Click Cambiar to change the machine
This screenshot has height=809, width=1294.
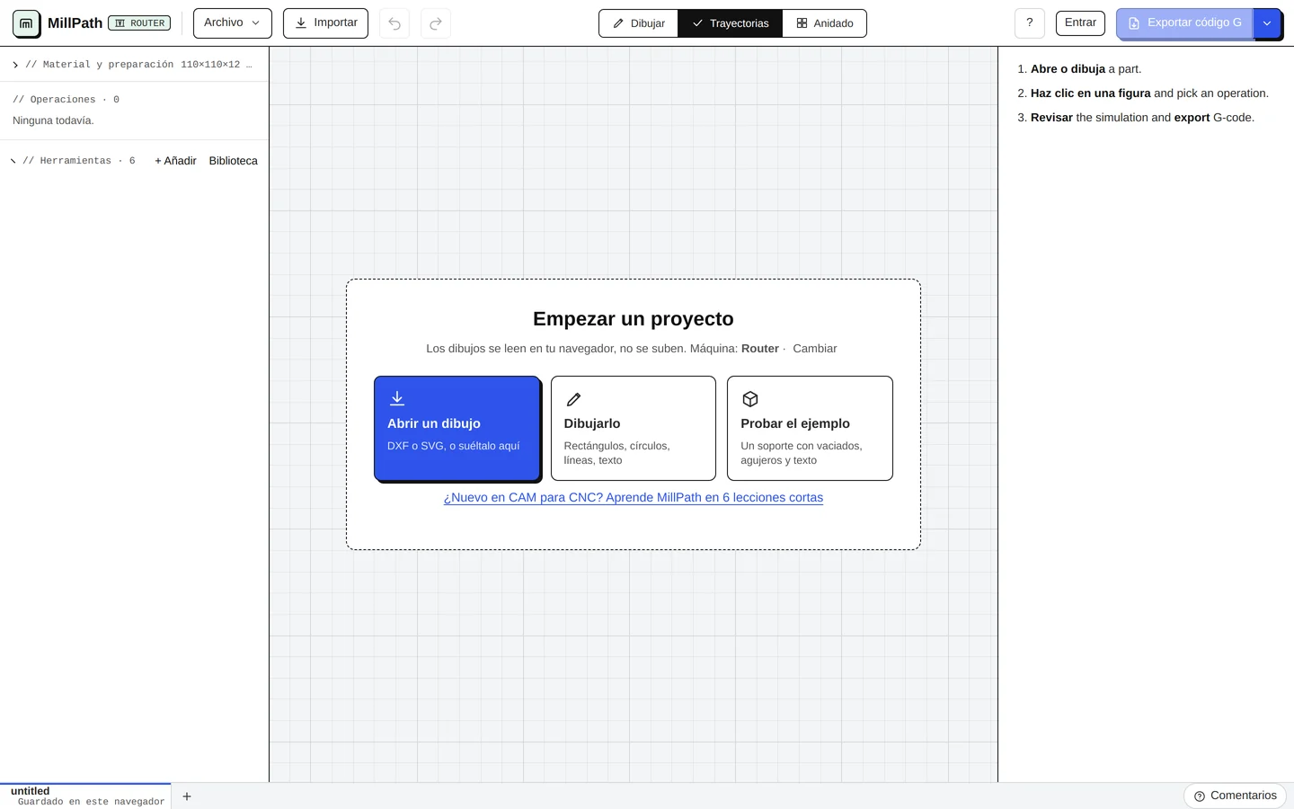[815, 349]
